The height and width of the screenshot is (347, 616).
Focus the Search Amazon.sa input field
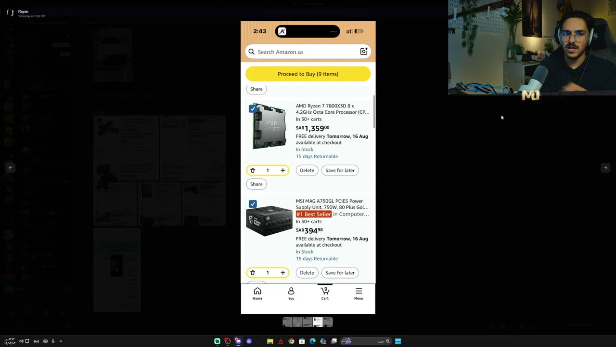[308, 52]
